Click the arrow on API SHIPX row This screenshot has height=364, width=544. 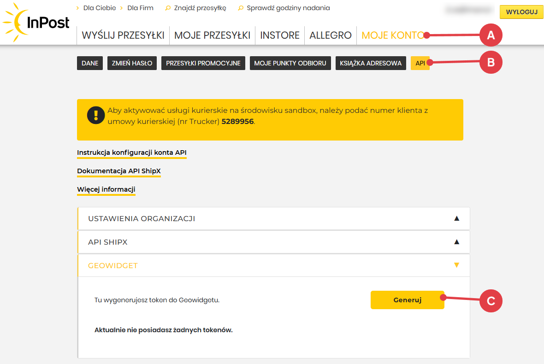click(x=456, y=242)
